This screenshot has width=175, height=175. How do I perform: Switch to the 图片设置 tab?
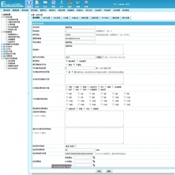click(126, 18)
